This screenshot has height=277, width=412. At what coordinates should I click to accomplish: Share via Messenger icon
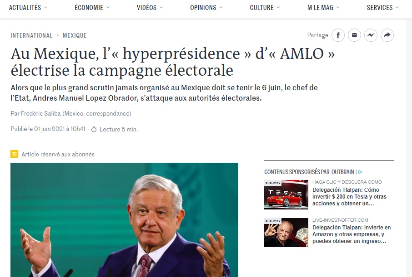point(371,35)
